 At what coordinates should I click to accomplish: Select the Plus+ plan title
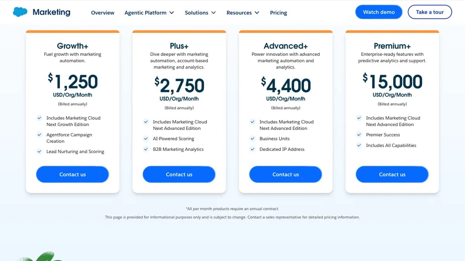point(179,46)
